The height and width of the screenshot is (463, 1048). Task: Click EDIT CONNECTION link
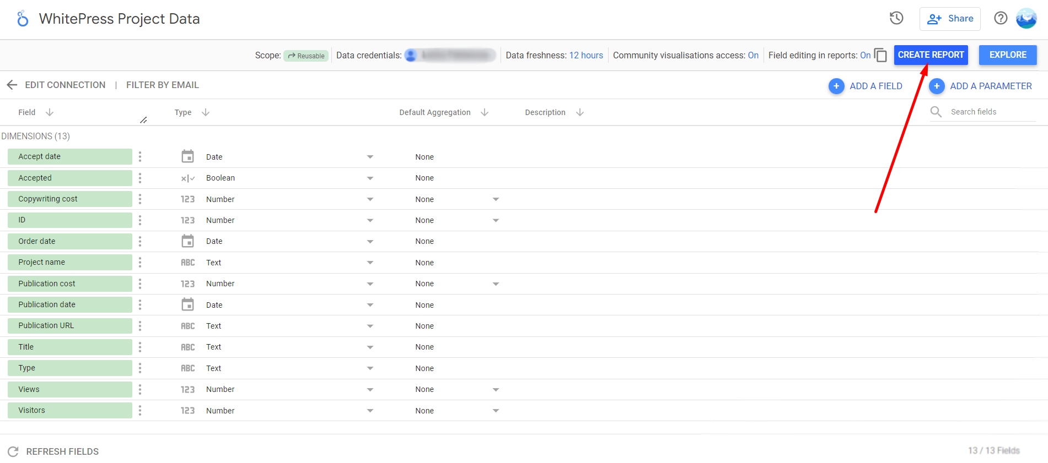coord(65,85)
